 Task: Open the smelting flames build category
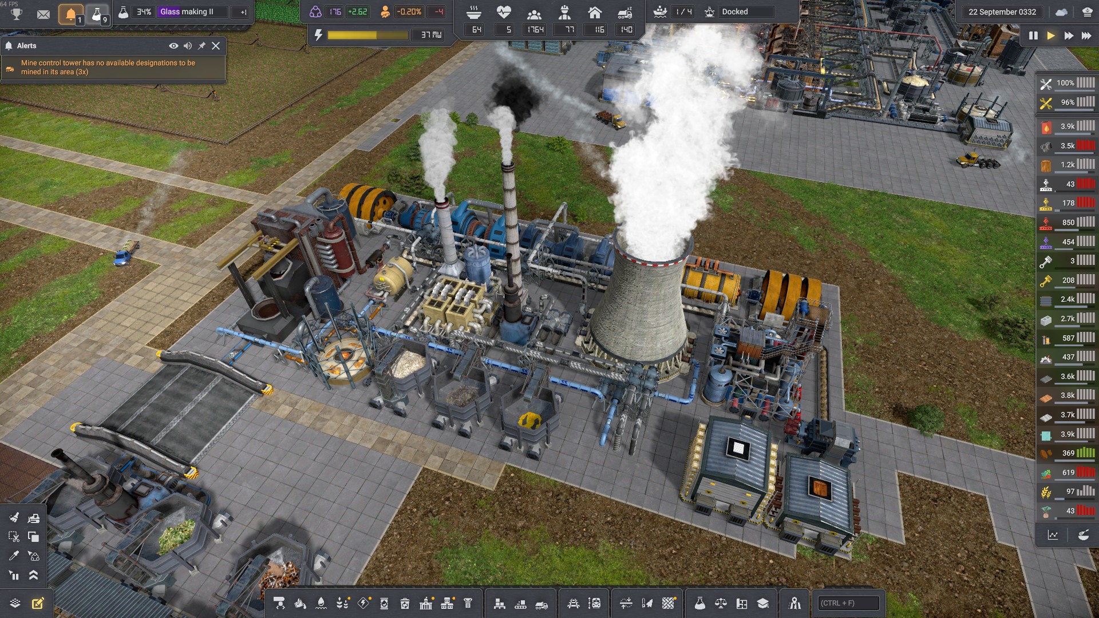click(300, 603)
